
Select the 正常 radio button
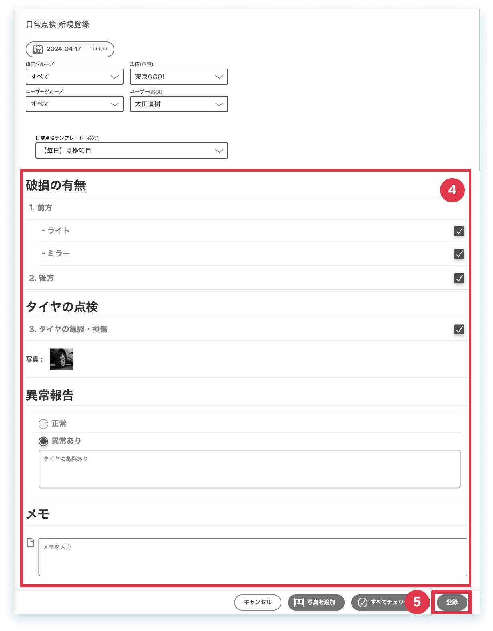click(43, 424)
